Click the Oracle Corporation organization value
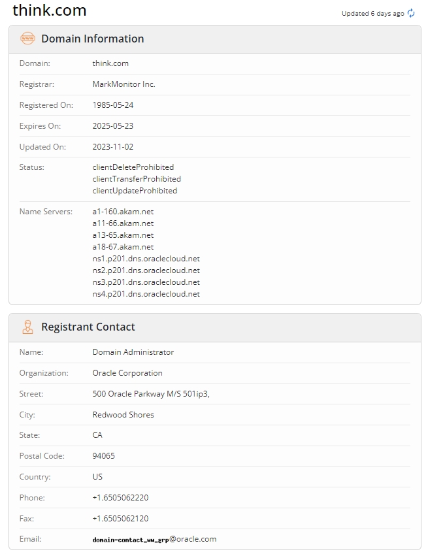Screen dimensions: 428x556 (127, 373)
